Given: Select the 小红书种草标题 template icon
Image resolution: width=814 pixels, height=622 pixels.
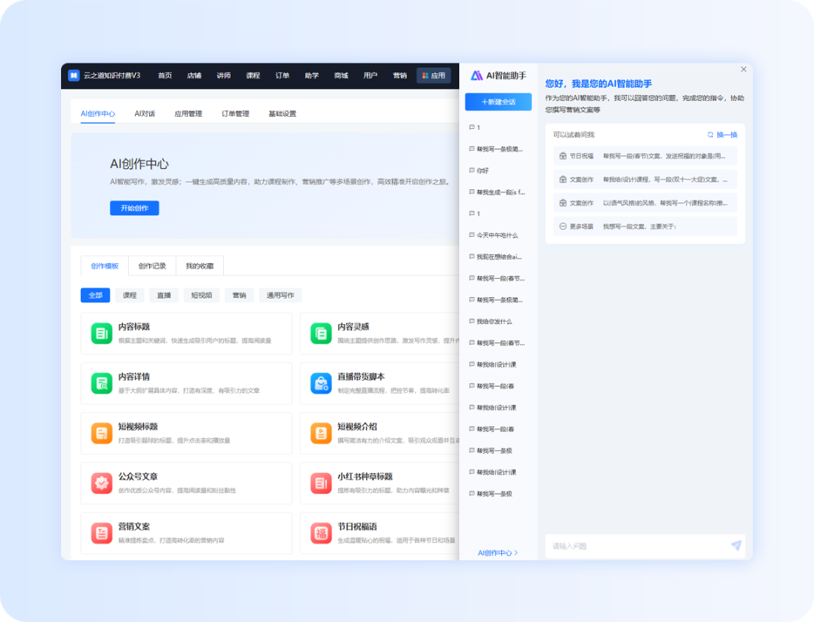Looking at the screenshot, I should tap(321, 483).
